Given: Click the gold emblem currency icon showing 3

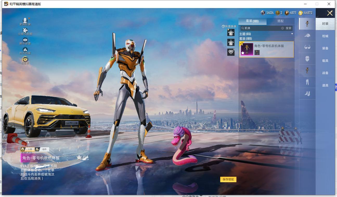Looking at the screenshot, I should [x=278, y=13].
